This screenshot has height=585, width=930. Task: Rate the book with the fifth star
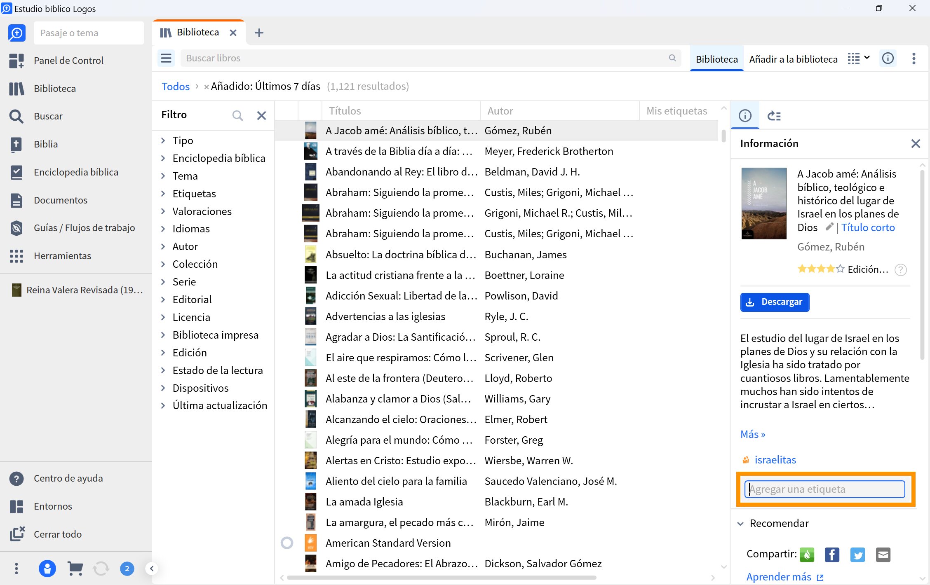pos(840,269)
